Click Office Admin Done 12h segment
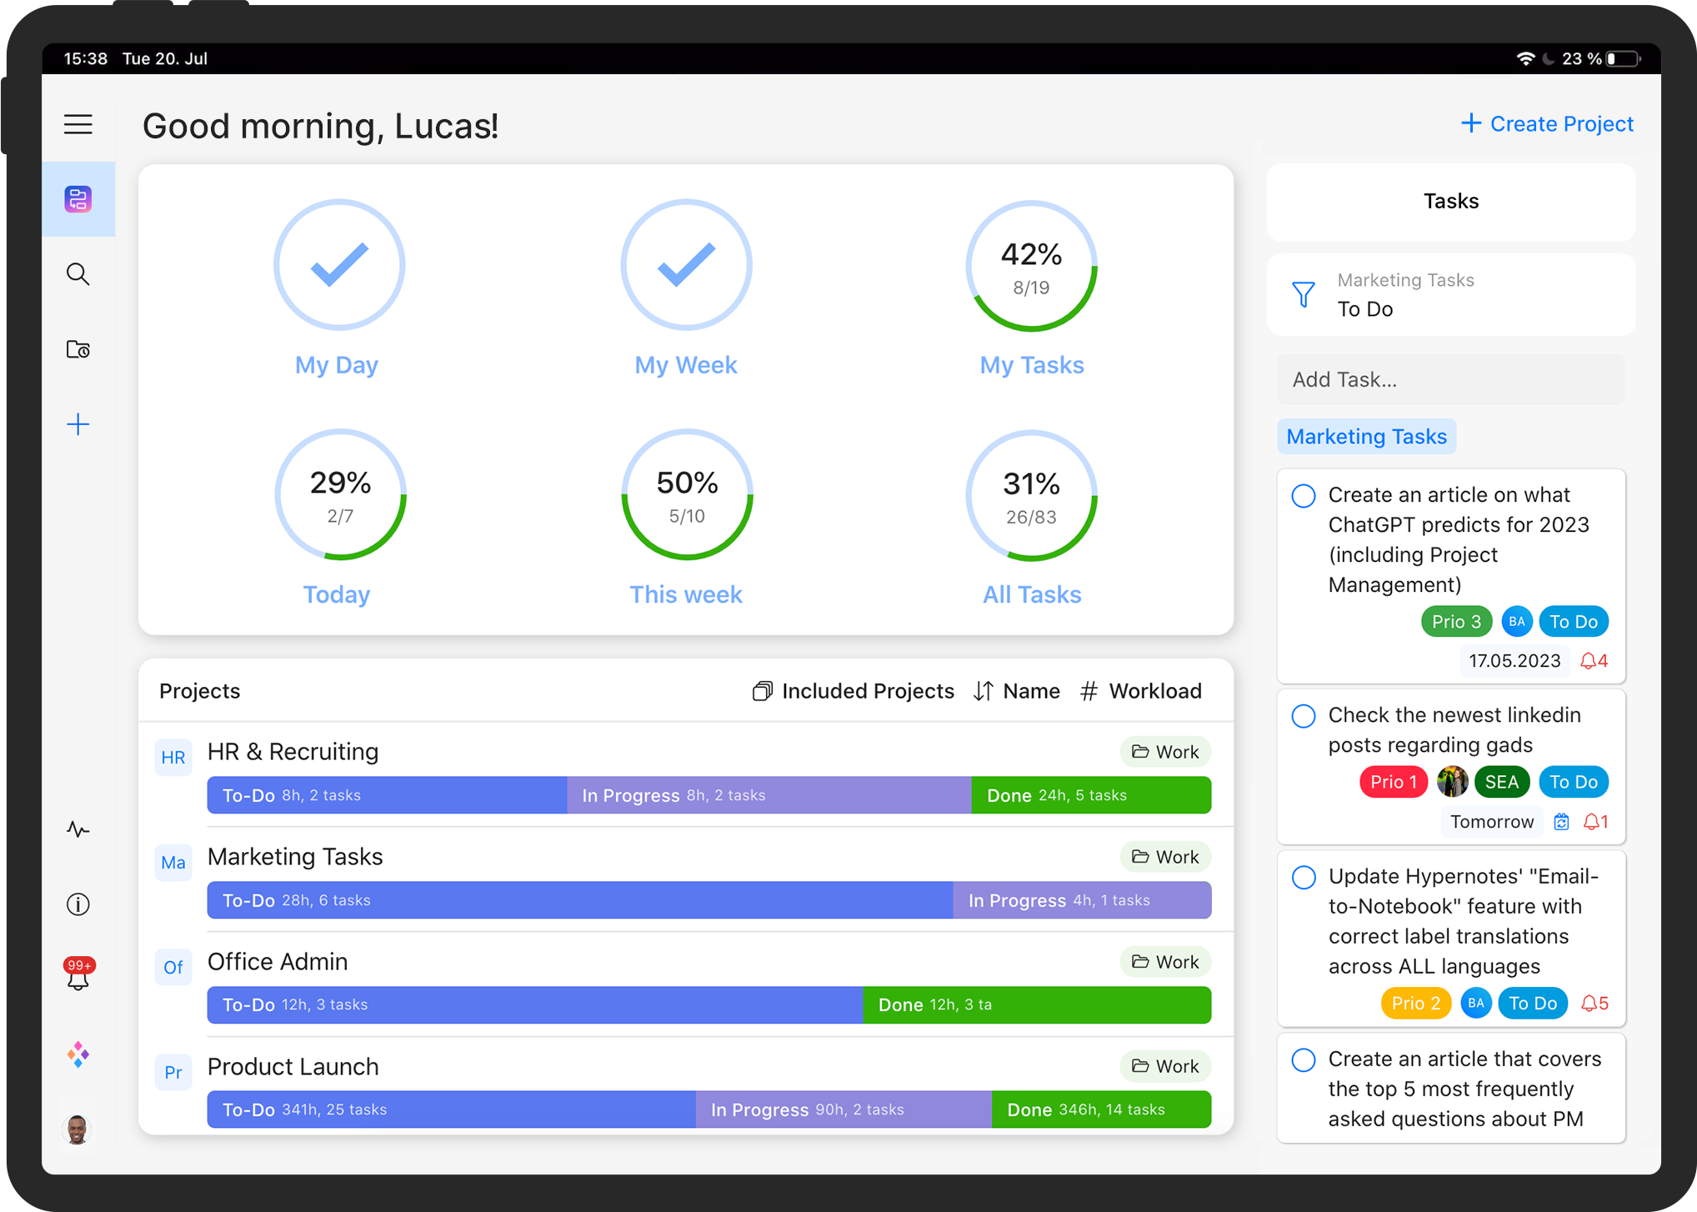Image resolution: width=1697 pixels, height=1212 pixels. point(1037,1005)
